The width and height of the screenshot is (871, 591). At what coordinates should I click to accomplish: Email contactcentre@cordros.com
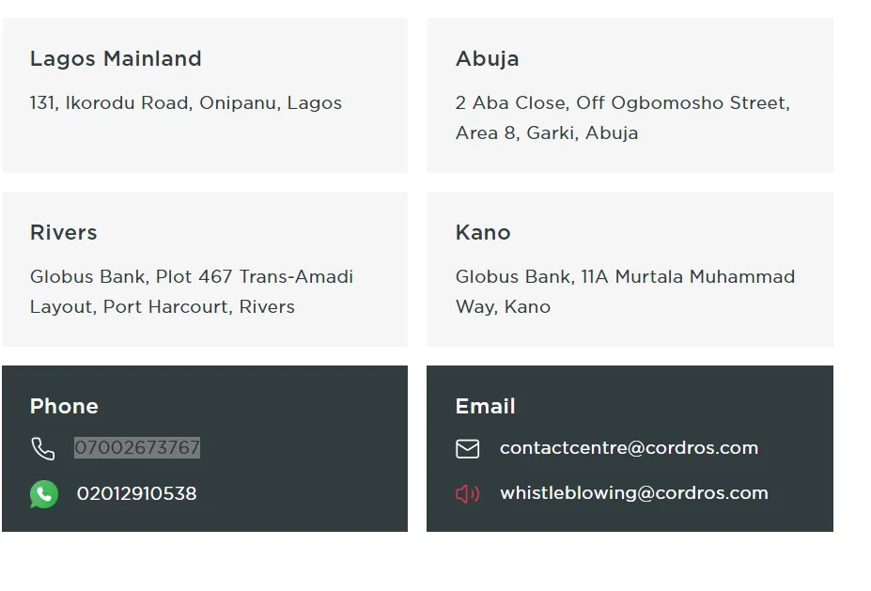[629, 448]
